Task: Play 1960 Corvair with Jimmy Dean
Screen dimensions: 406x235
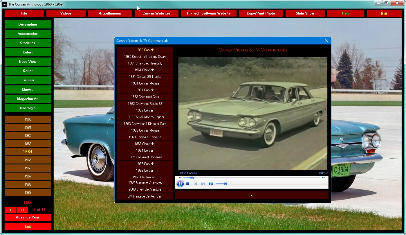Action: 145,57
